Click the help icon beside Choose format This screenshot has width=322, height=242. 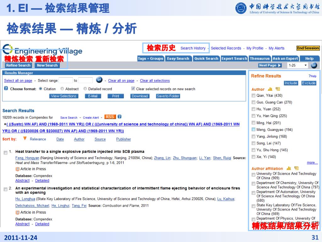6,88
